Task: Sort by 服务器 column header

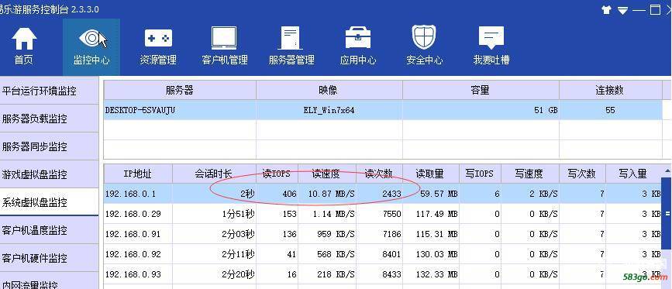Action: coord(180,90)
